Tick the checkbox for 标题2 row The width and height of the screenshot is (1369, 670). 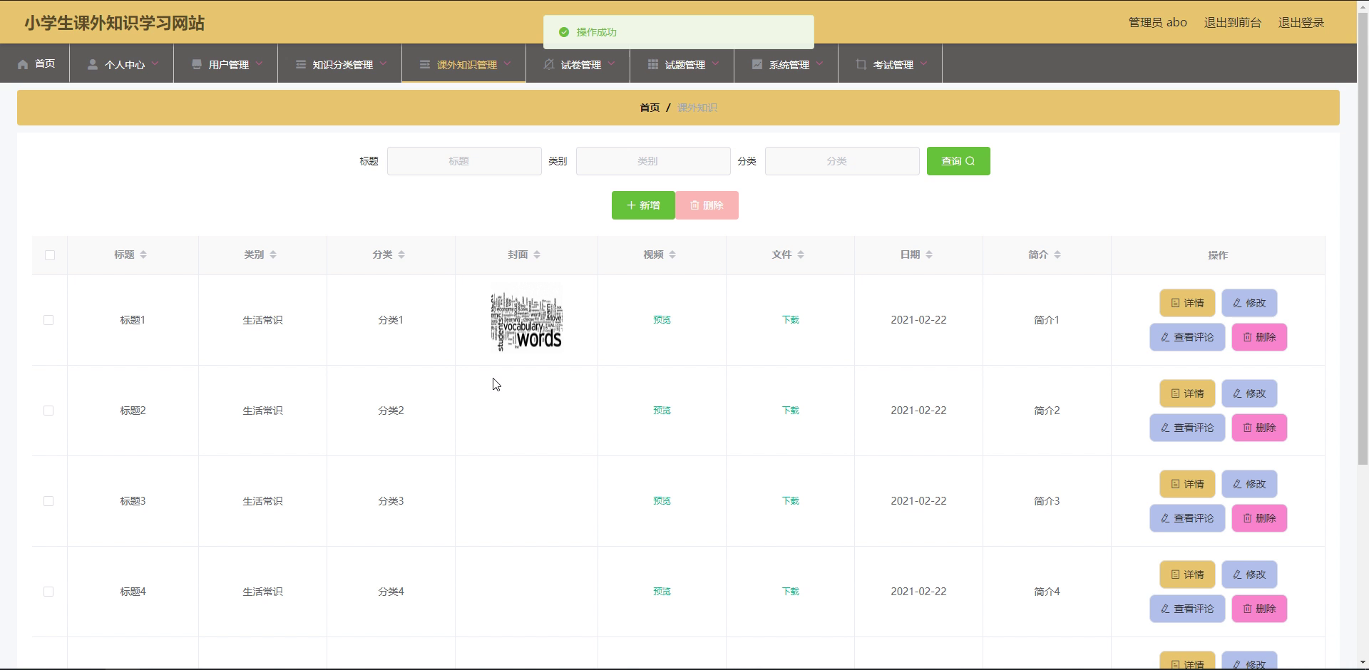pyautogui.click(x=48, y=411)
